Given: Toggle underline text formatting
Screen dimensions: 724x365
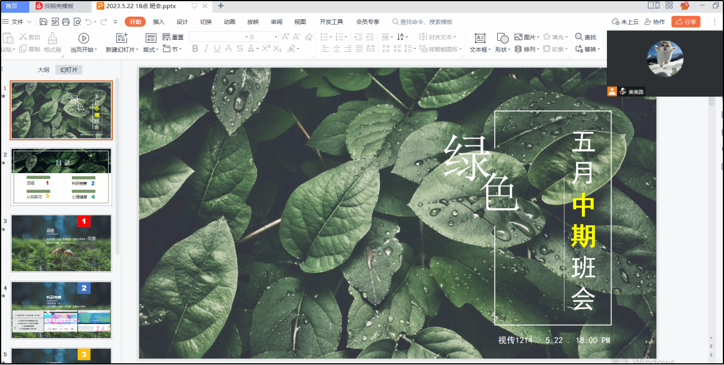Looking at the screenshot, I should click(218, 49).
